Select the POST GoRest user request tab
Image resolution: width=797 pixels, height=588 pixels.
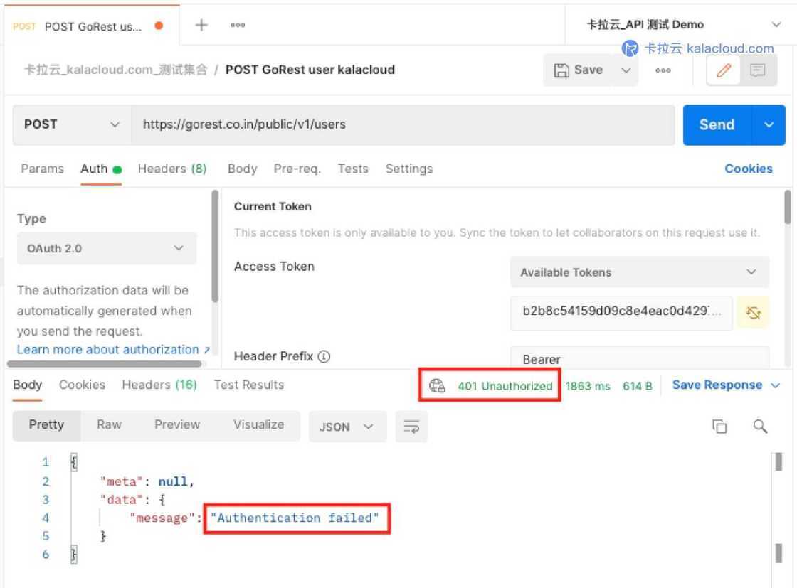(x=92, y=26)
